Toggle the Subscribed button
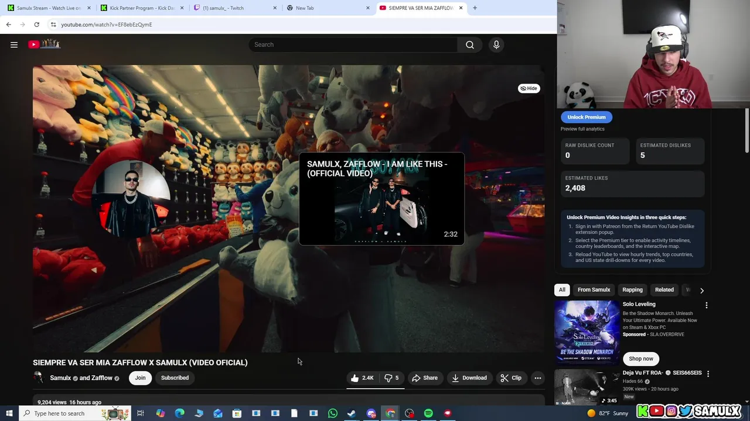The image size is (750, 421). [x=175, y=378]
